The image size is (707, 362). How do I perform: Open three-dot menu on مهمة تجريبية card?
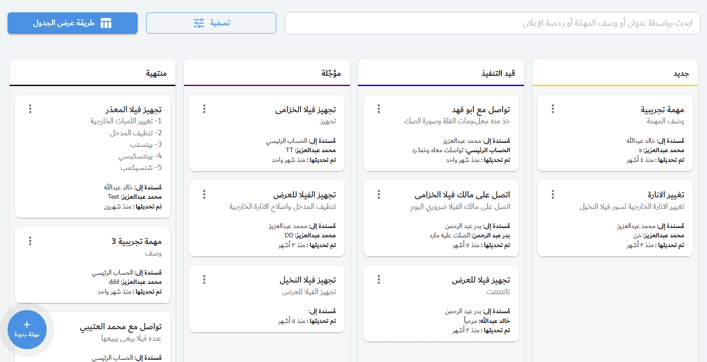point(552,109)
